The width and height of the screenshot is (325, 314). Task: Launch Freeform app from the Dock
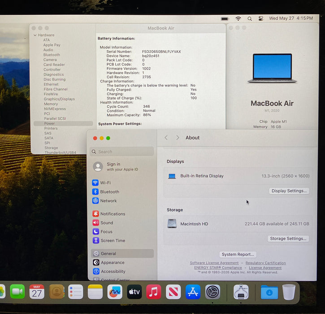(115, 292)
